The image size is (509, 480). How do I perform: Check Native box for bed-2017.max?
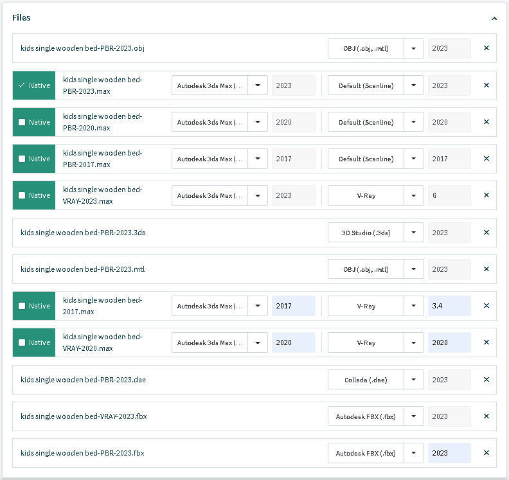(22, 306)
